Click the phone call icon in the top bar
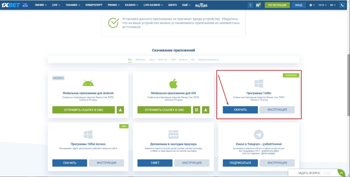 (x=342, y=5)
